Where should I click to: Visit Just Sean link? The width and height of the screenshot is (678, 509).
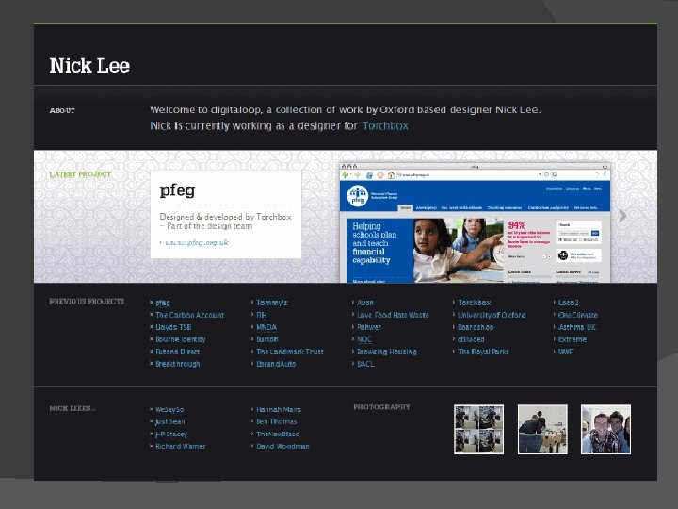coord(169,421)
